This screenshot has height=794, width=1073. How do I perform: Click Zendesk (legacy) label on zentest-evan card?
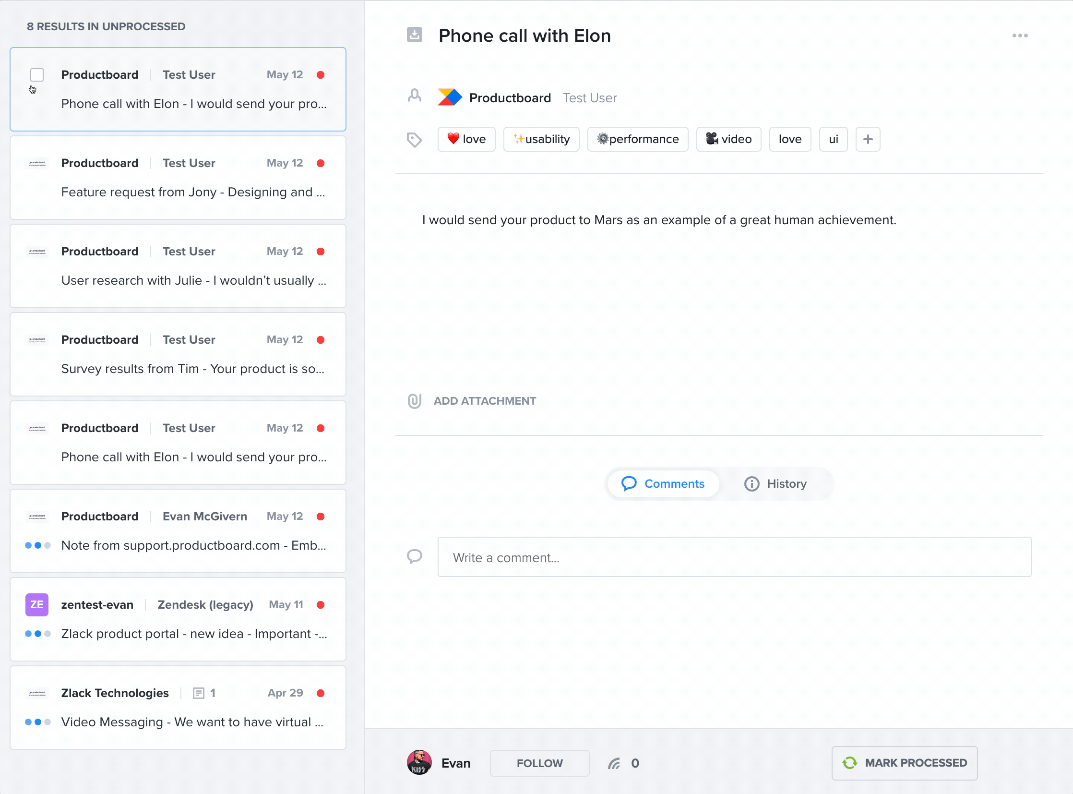tap(205, 605)
